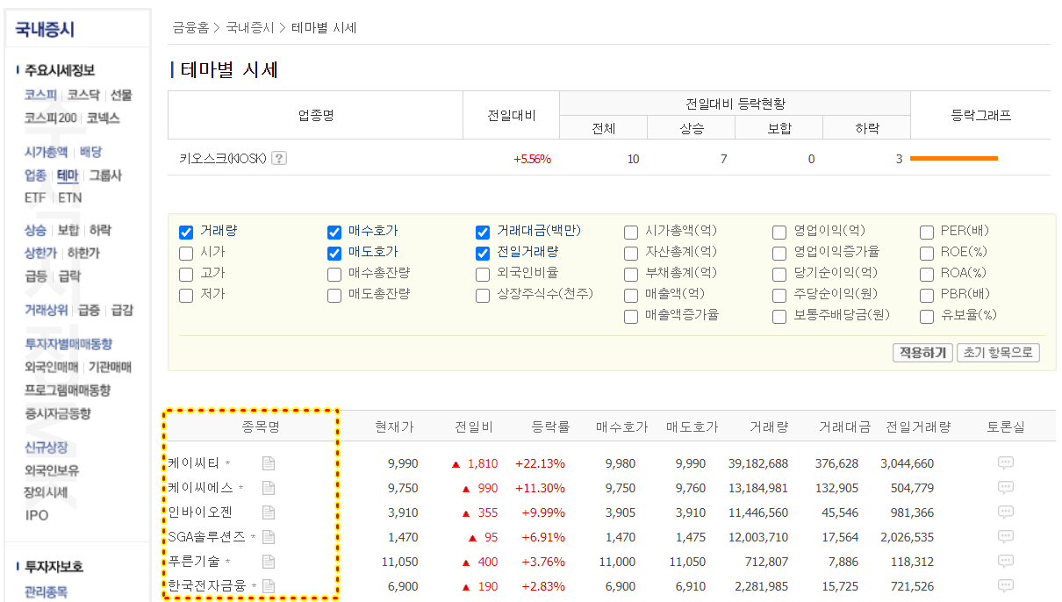Open the document icon in the 푸른기술 row
1062x602 pixels.
(269, 562)
